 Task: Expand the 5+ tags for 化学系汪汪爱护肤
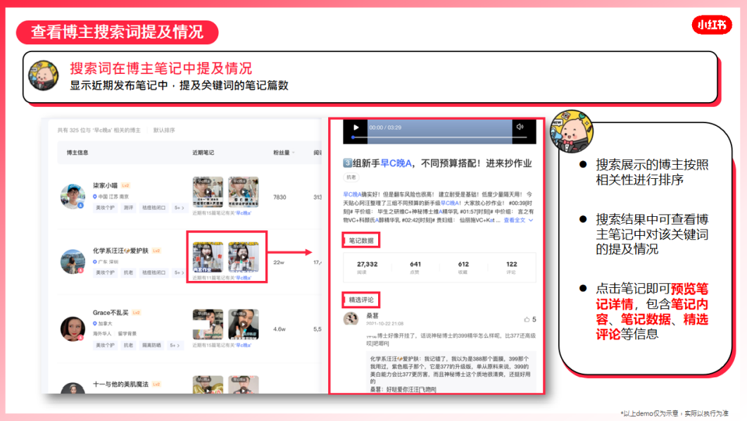tap(179, 272)
